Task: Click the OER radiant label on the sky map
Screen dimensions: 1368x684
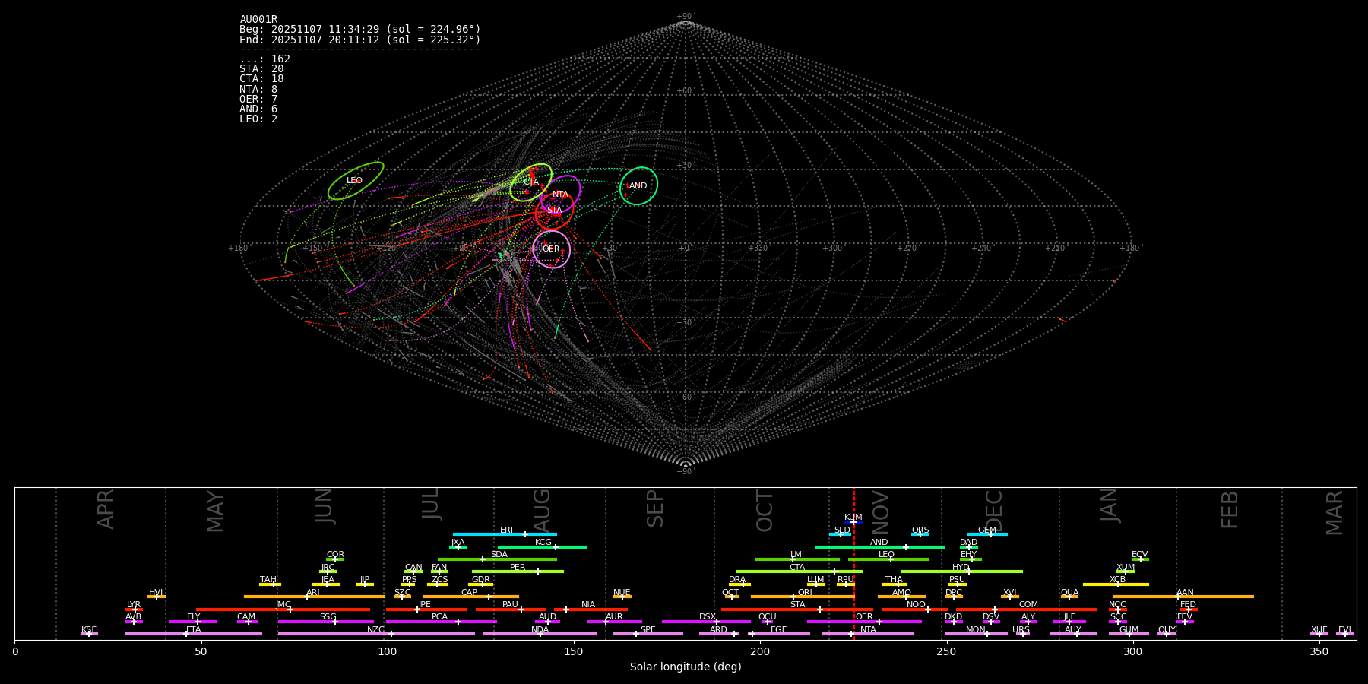Action: (x=551, y=249)
